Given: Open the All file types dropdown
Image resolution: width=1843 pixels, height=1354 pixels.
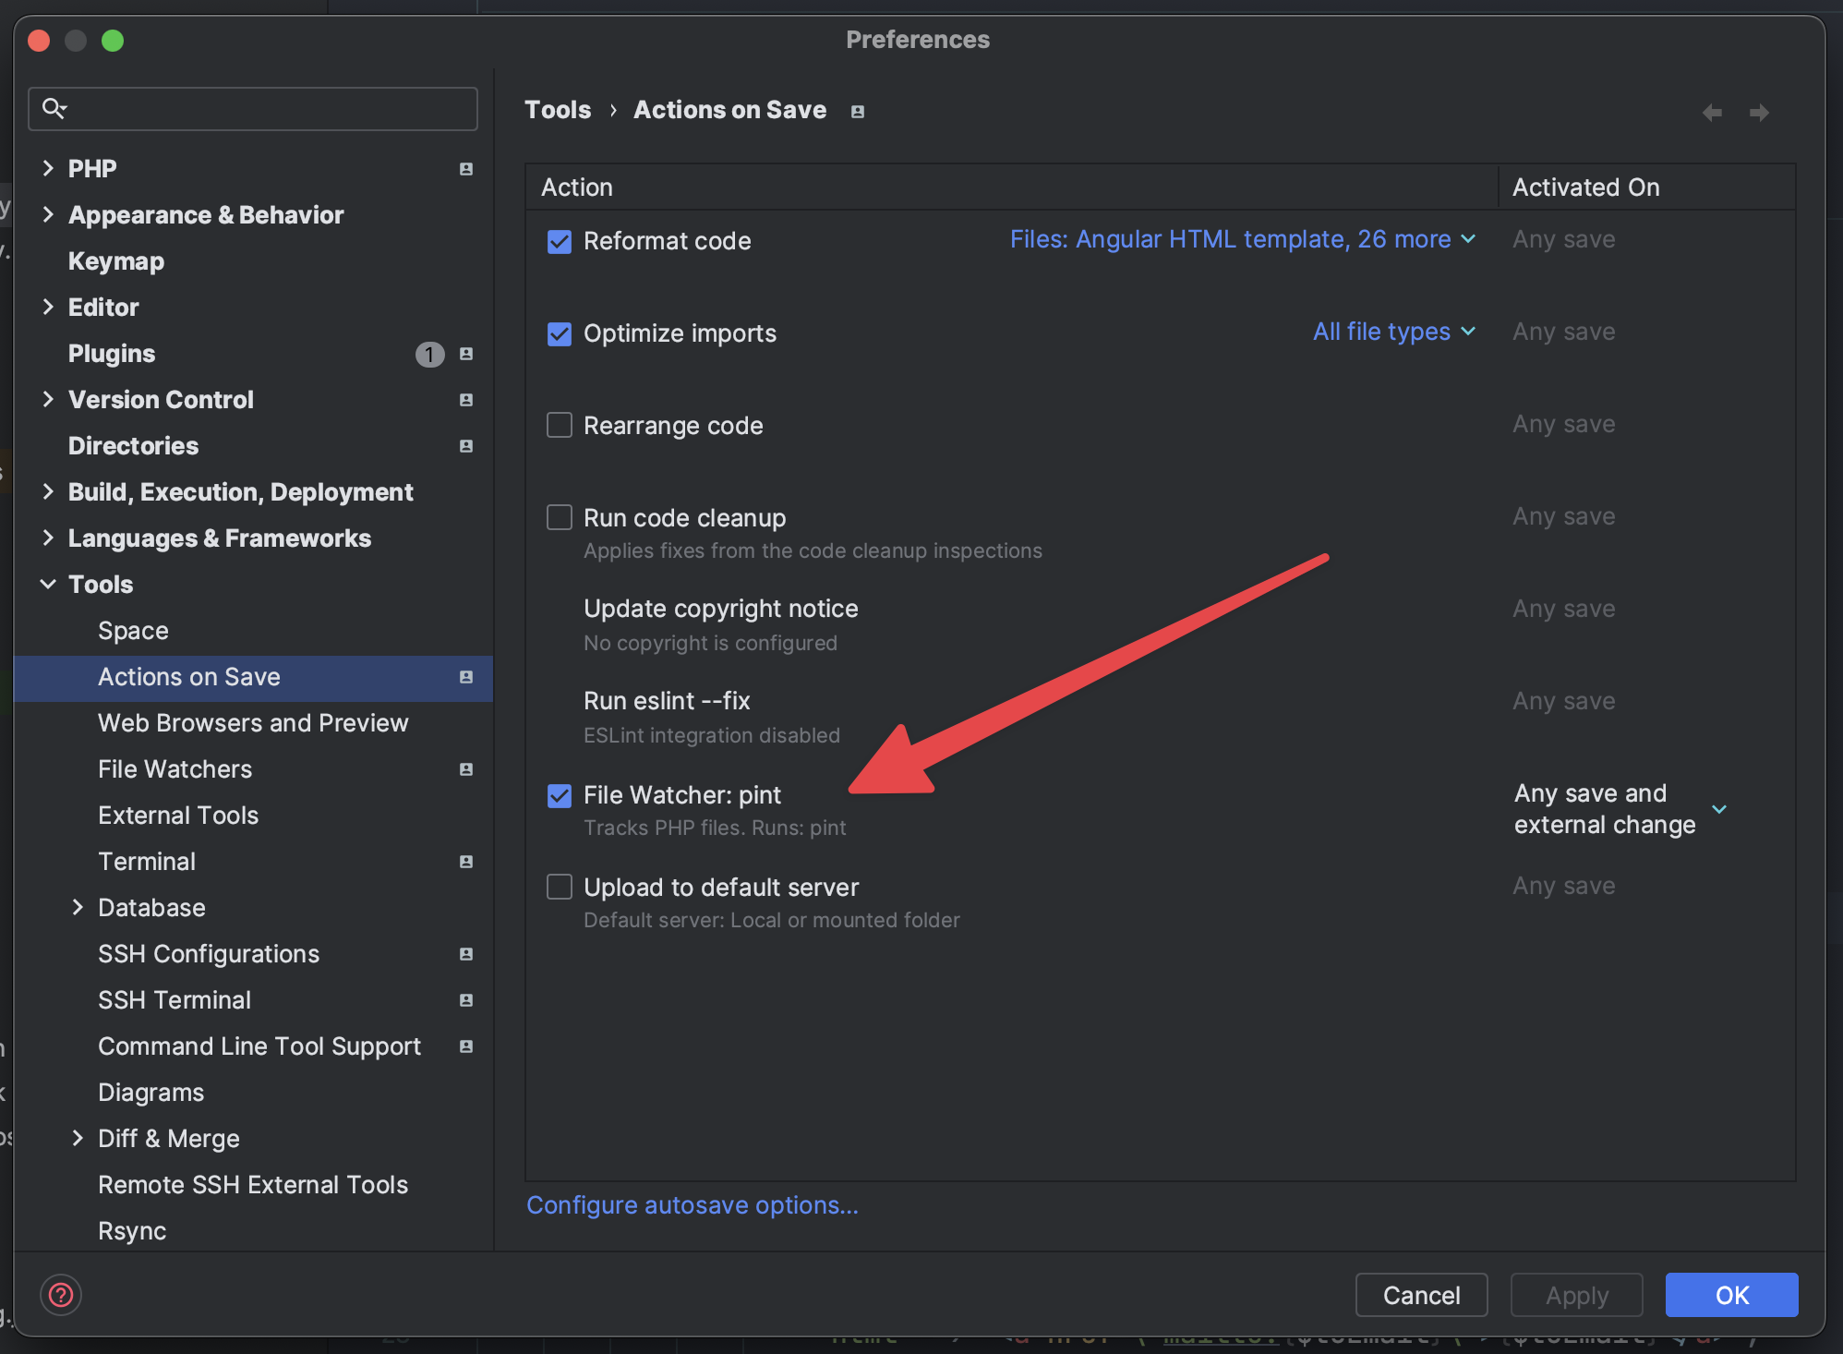Looking at the screenshot, I should click(x=1394, y=332).
